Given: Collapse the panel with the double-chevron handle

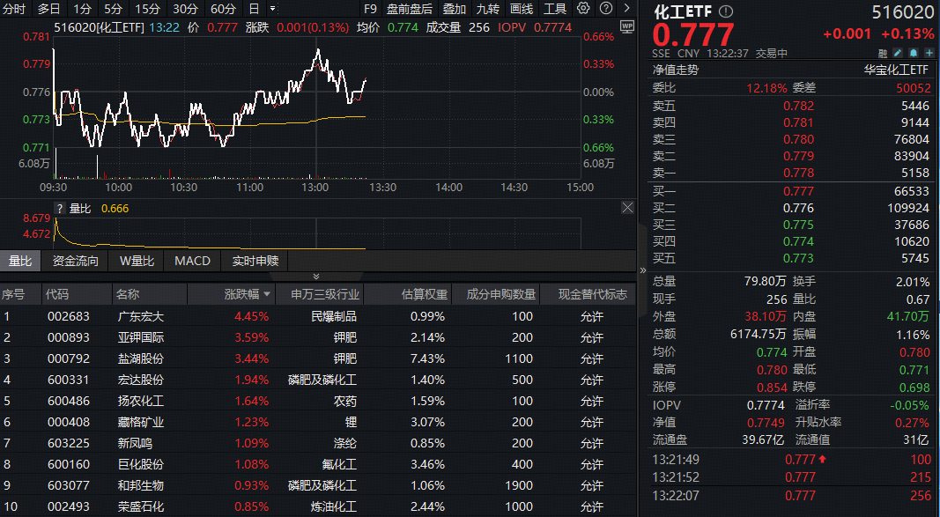Looking at the screenshot, I should point(317,277).
